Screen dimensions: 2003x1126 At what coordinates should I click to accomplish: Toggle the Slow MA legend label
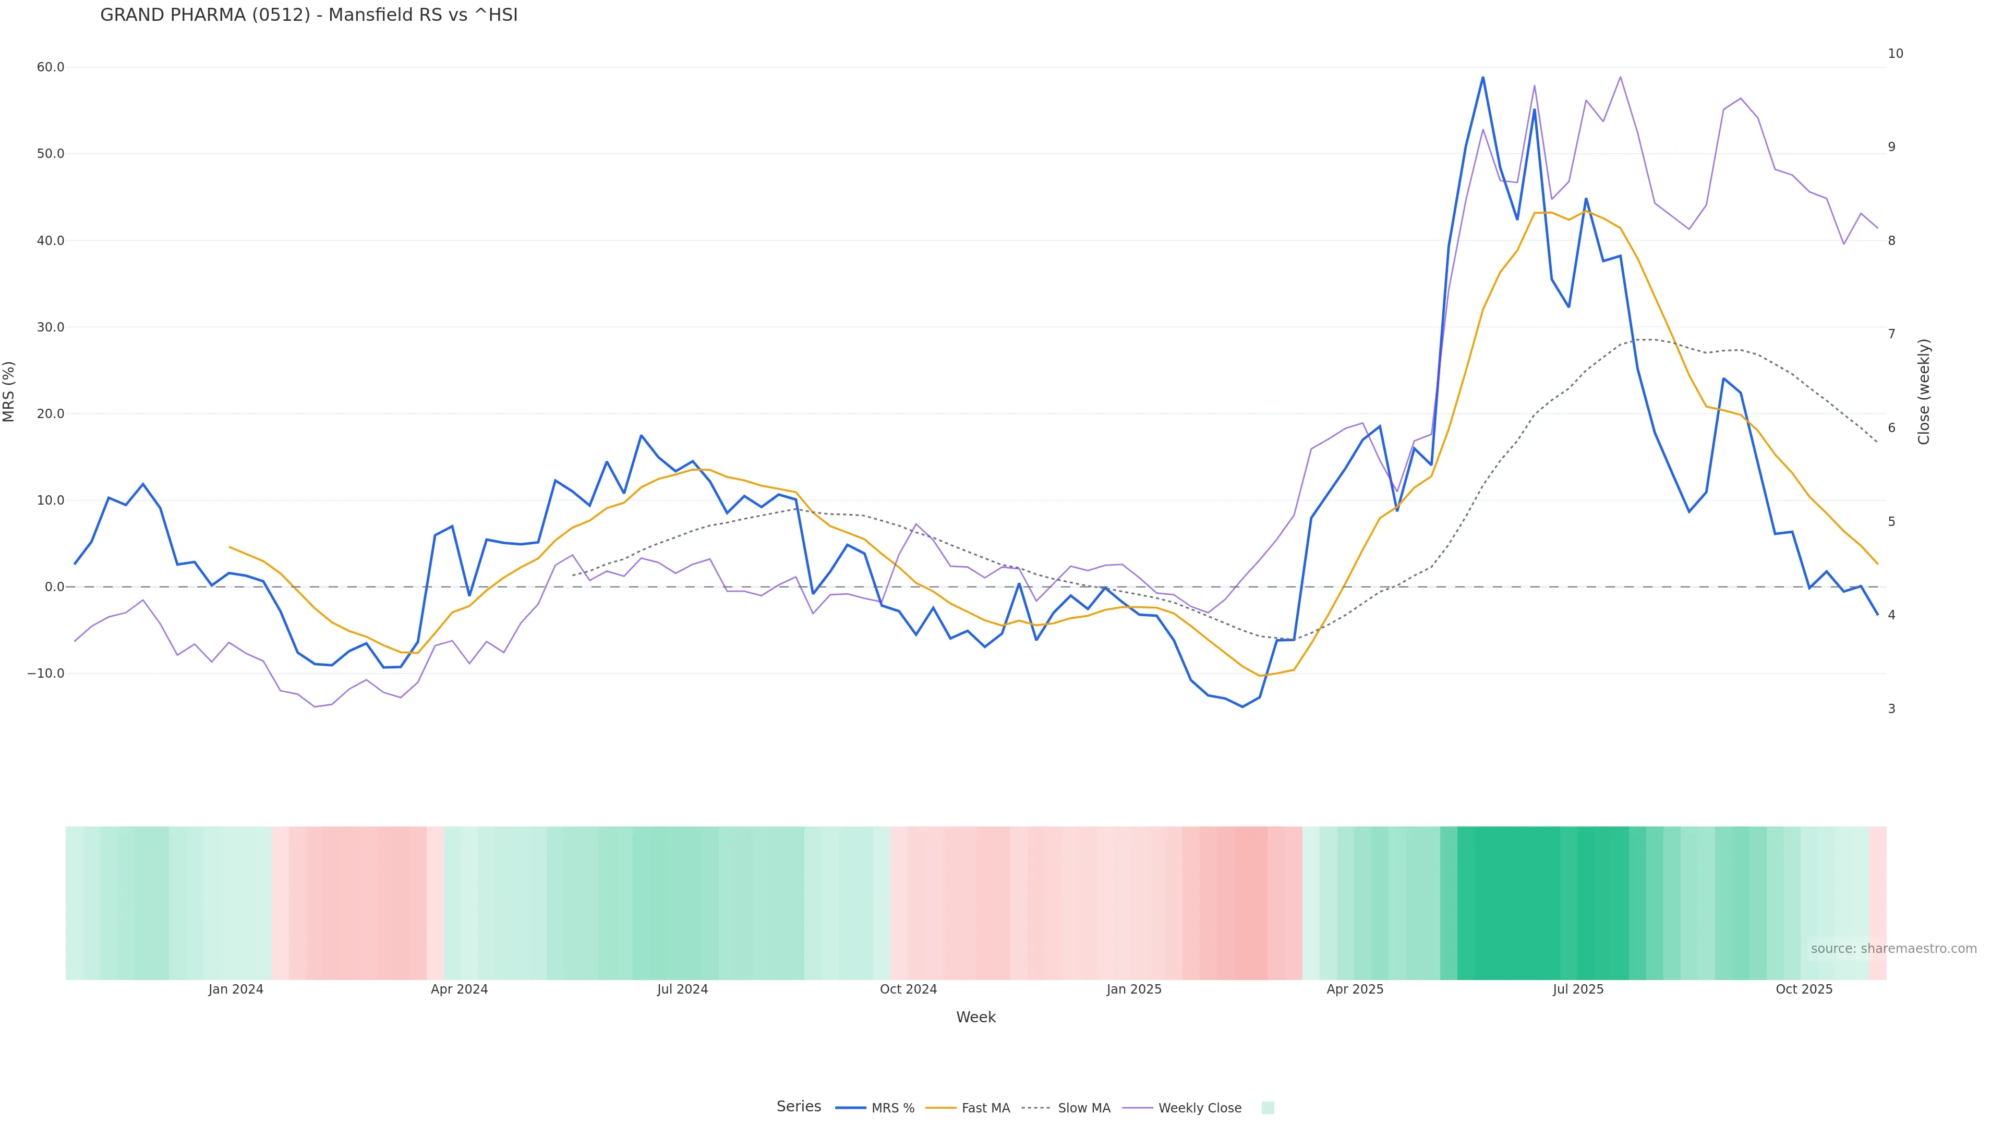click(1084, 1108)
